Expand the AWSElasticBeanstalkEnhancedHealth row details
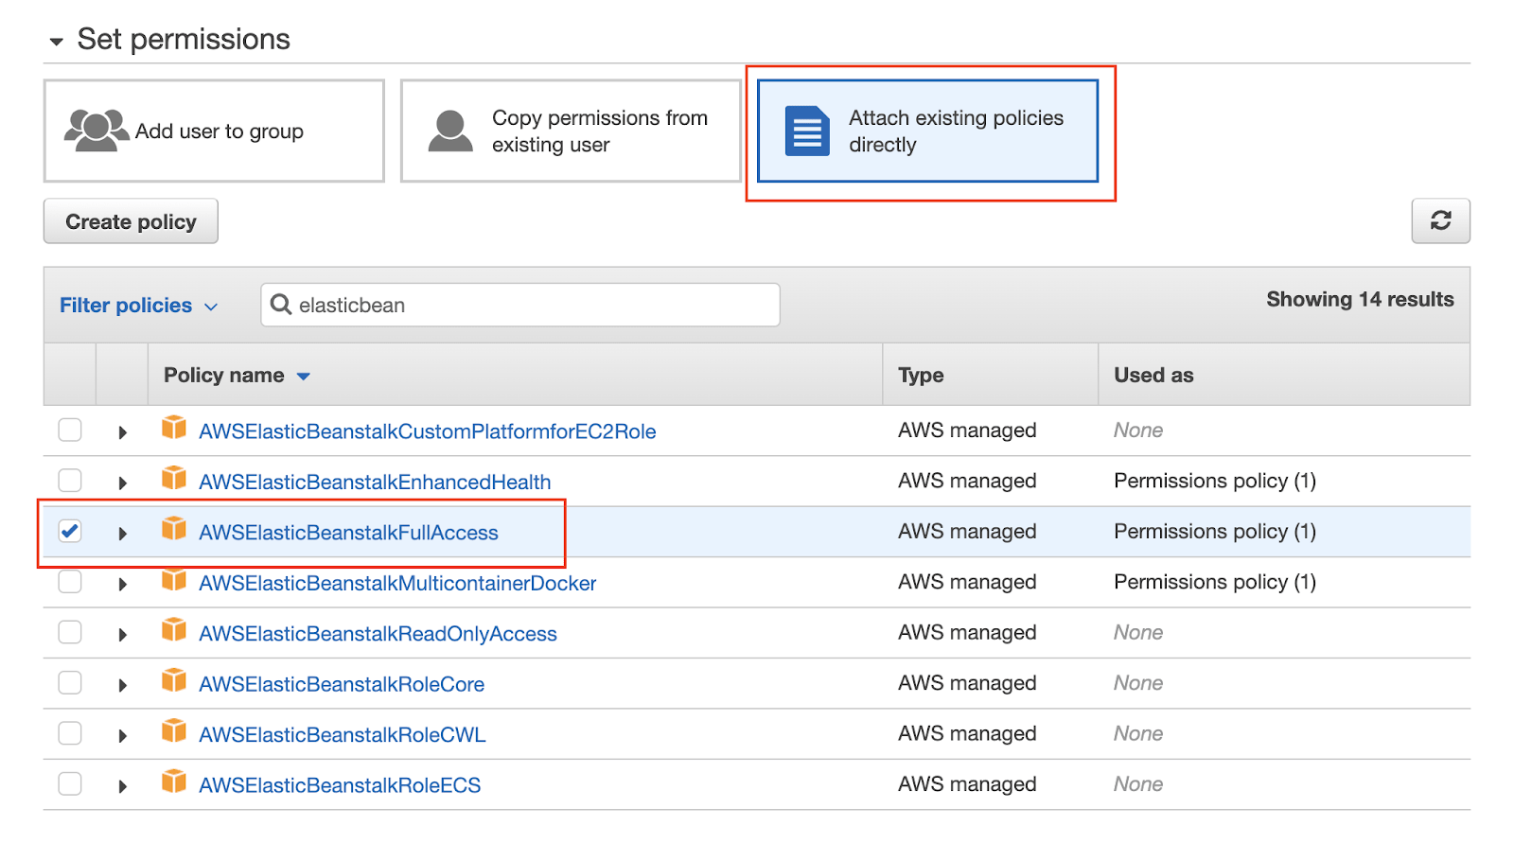The width and height of the screenshot is (1514, 861). 122,483
